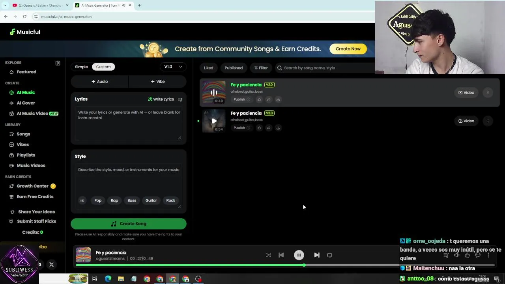
Task: Like the currently playing song in player
Action: point(467,255)
